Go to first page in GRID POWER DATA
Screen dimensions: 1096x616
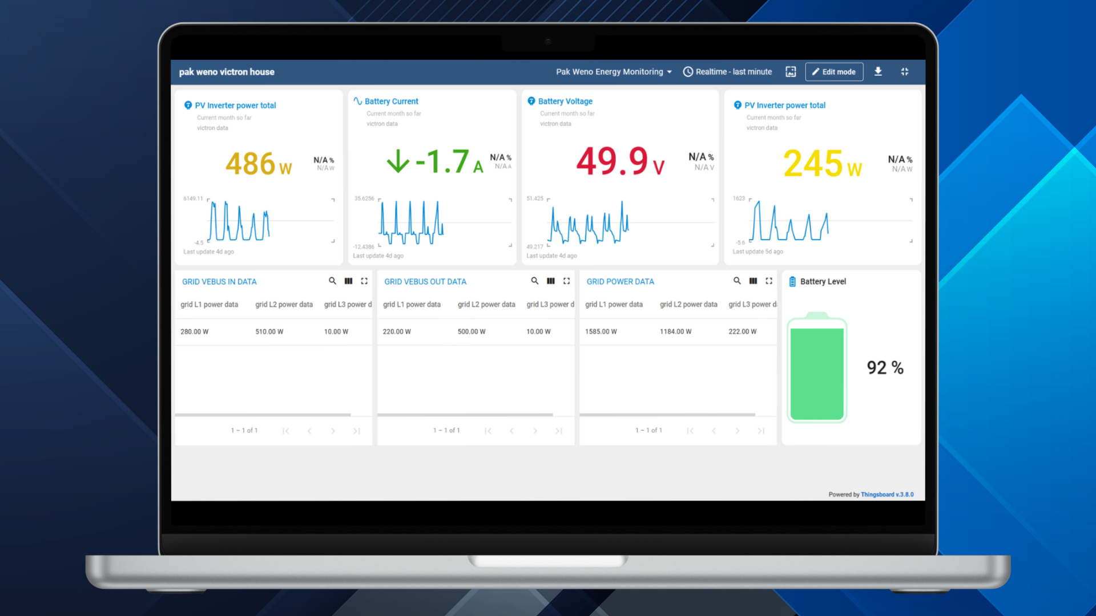(x=690, y=431)
